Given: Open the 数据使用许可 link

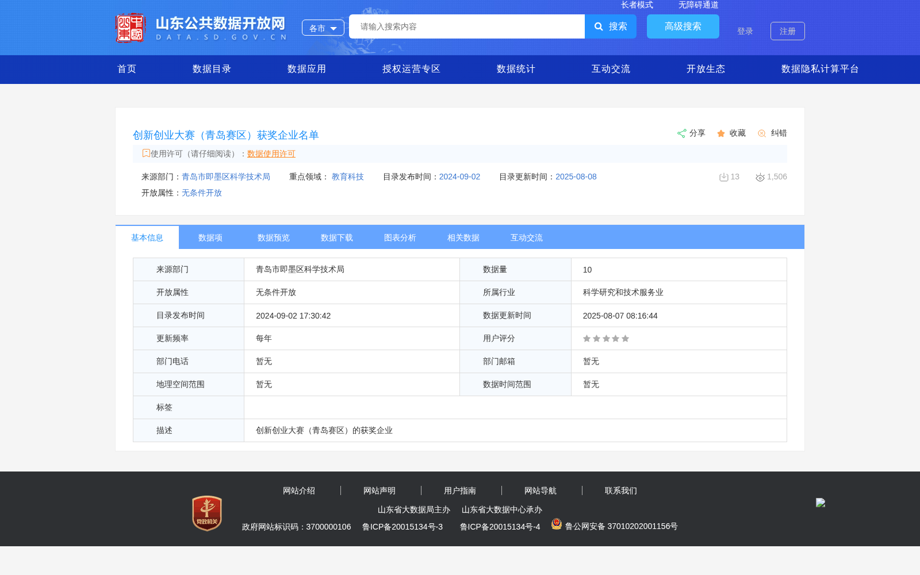Looking at the screenshot, I should [x=271, y=154].
